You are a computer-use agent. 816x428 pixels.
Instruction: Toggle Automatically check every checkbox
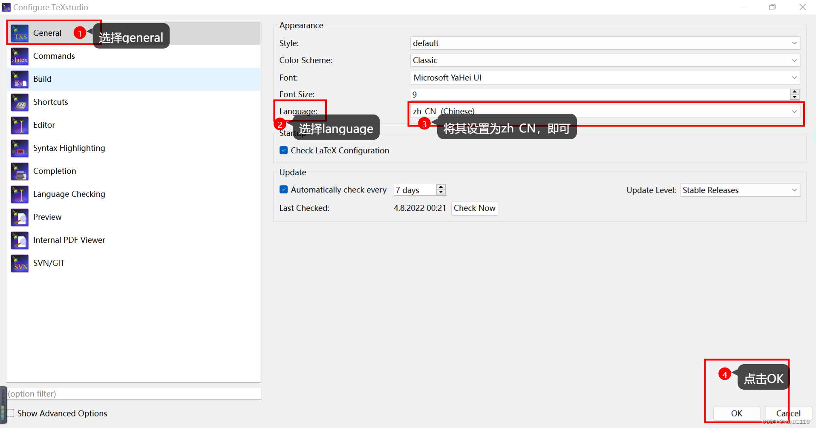point(284,190)
